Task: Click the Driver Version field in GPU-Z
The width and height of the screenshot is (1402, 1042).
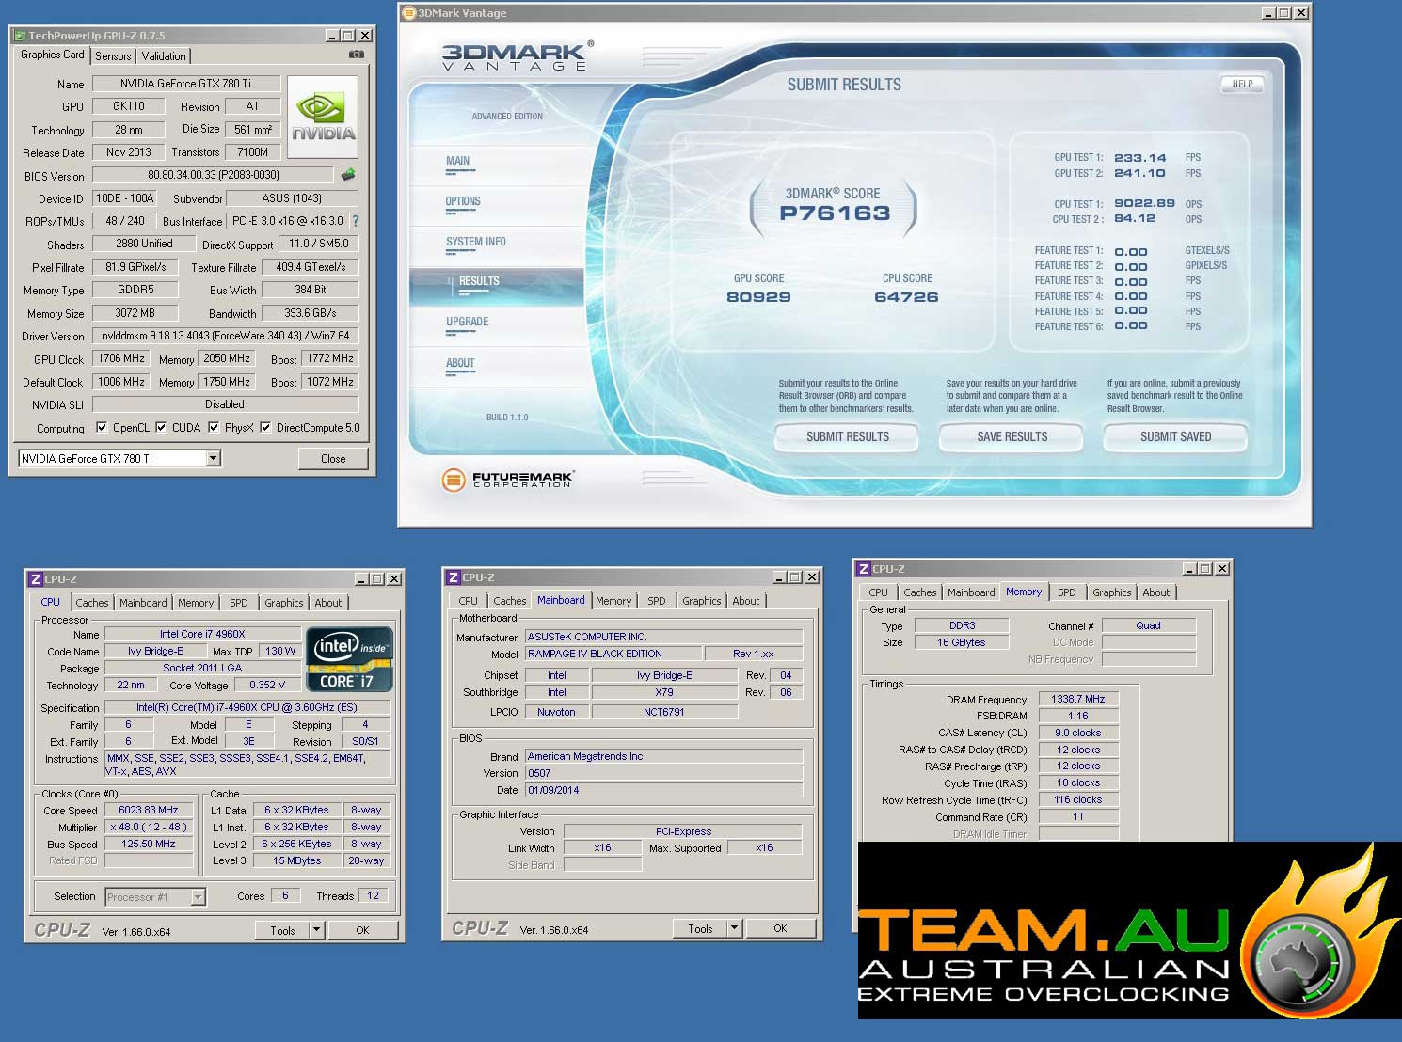Action: [226, 336]
